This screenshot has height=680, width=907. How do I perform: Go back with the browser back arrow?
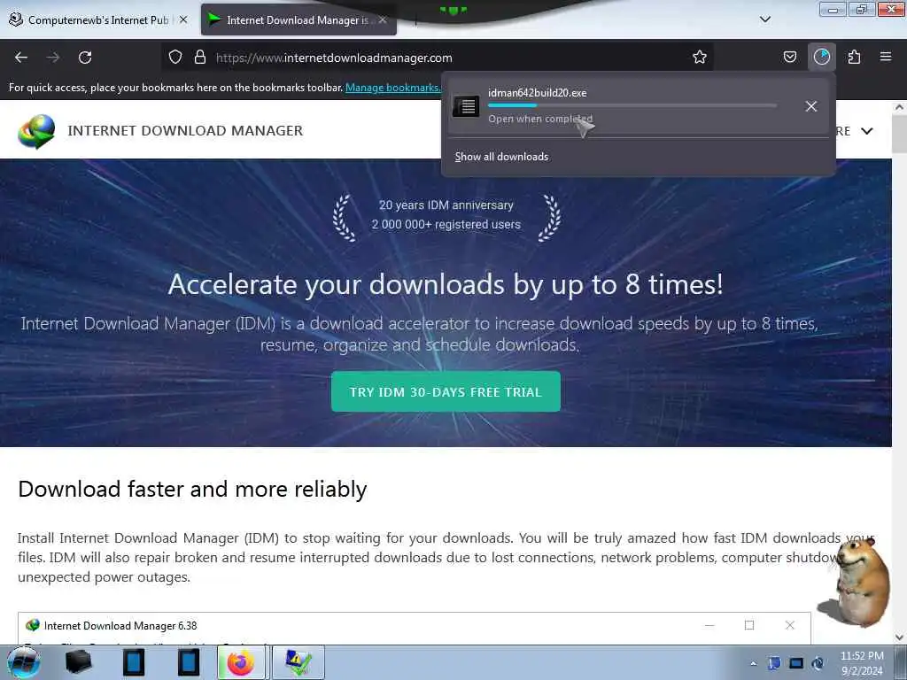tap(21, 58)
